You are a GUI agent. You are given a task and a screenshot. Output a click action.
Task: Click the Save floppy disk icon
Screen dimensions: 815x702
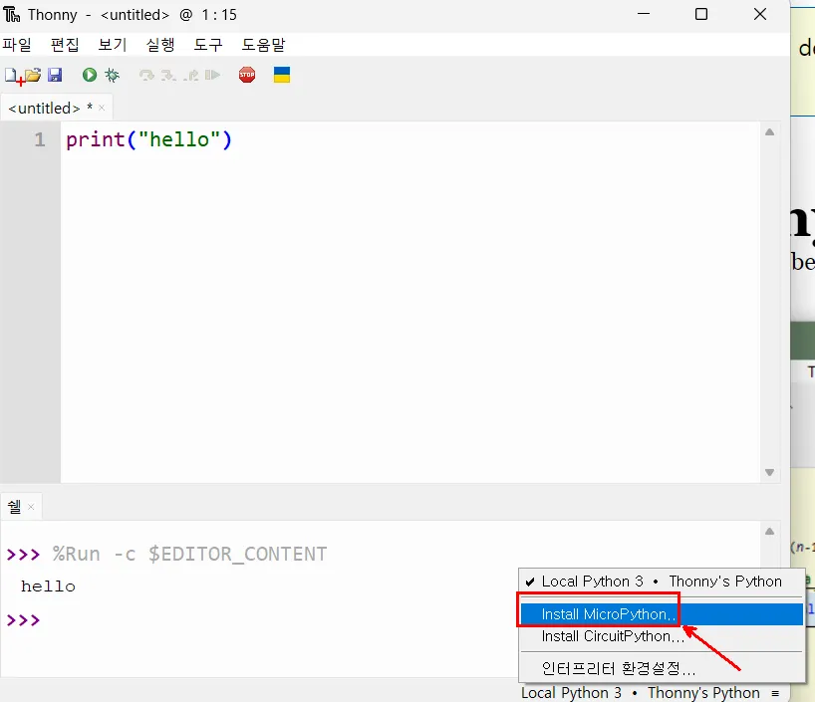tap(55, 76)
